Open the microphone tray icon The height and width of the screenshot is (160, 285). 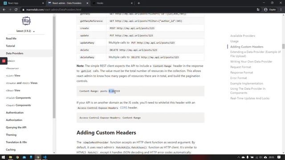tap(248, 157)
